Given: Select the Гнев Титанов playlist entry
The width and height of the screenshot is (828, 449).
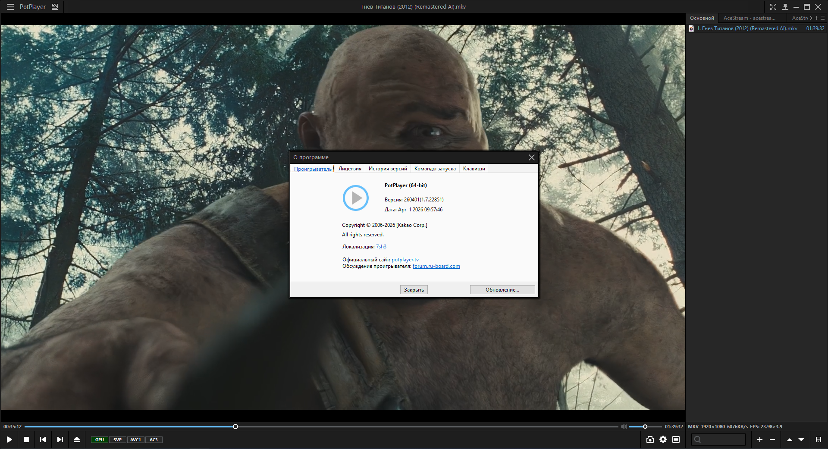Looking at the screenshot, I should coord(757,28).
